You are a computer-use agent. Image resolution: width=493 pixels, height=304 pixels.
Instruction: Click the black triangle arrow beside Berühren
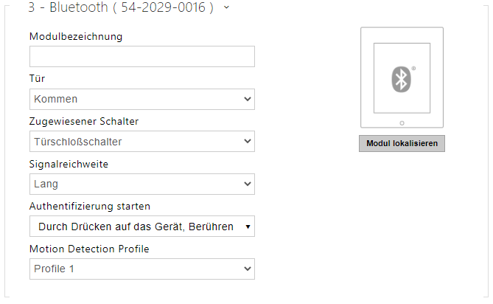[248, 227]
